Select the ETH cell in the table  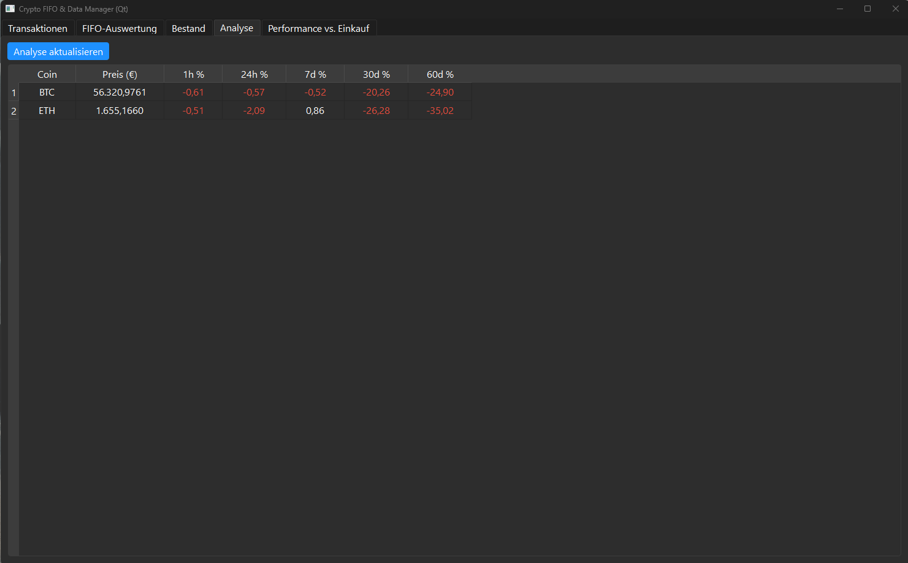tap(47, 110)
